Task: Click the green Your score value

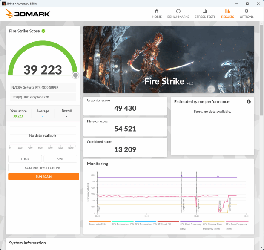Action: coord(18,116)
